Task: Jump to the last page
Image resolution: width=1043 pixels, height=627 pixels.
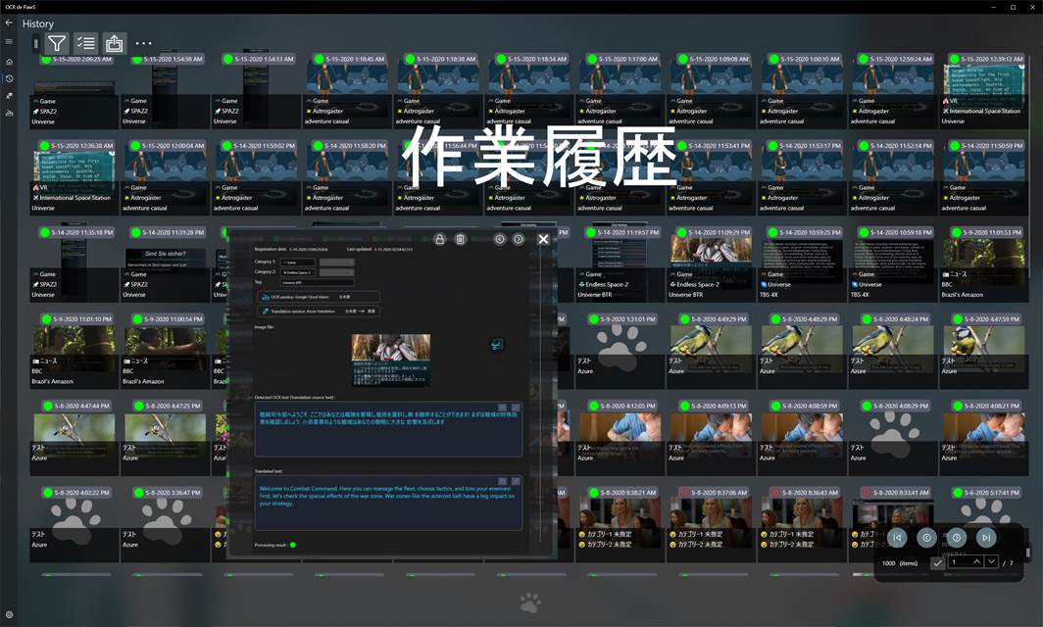Action: pyautogui.click(x=986, y=538)
